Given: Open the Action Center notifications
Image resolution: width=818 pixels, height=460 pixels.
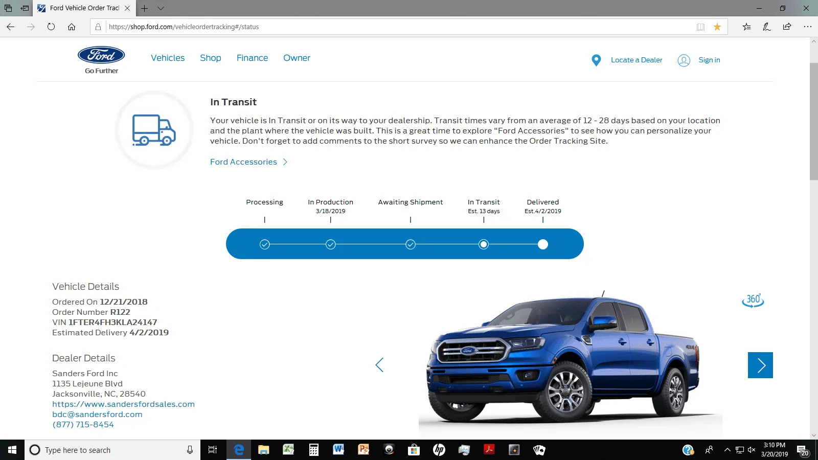Looking at the screenshot, I should point(802,450).
